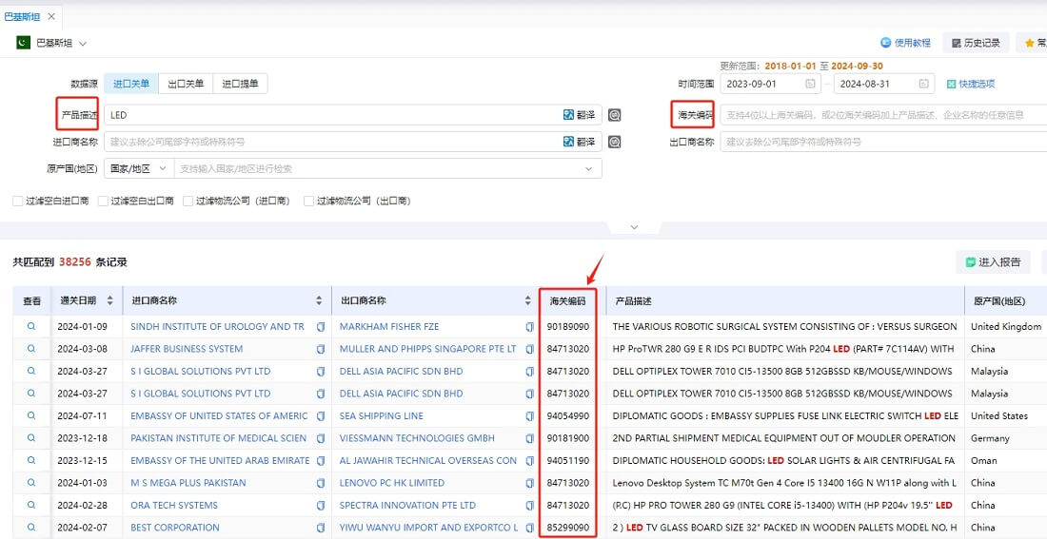
Task: Toggle 过滤物流公司（出口商）checkbox
Action: pos(308,201)
